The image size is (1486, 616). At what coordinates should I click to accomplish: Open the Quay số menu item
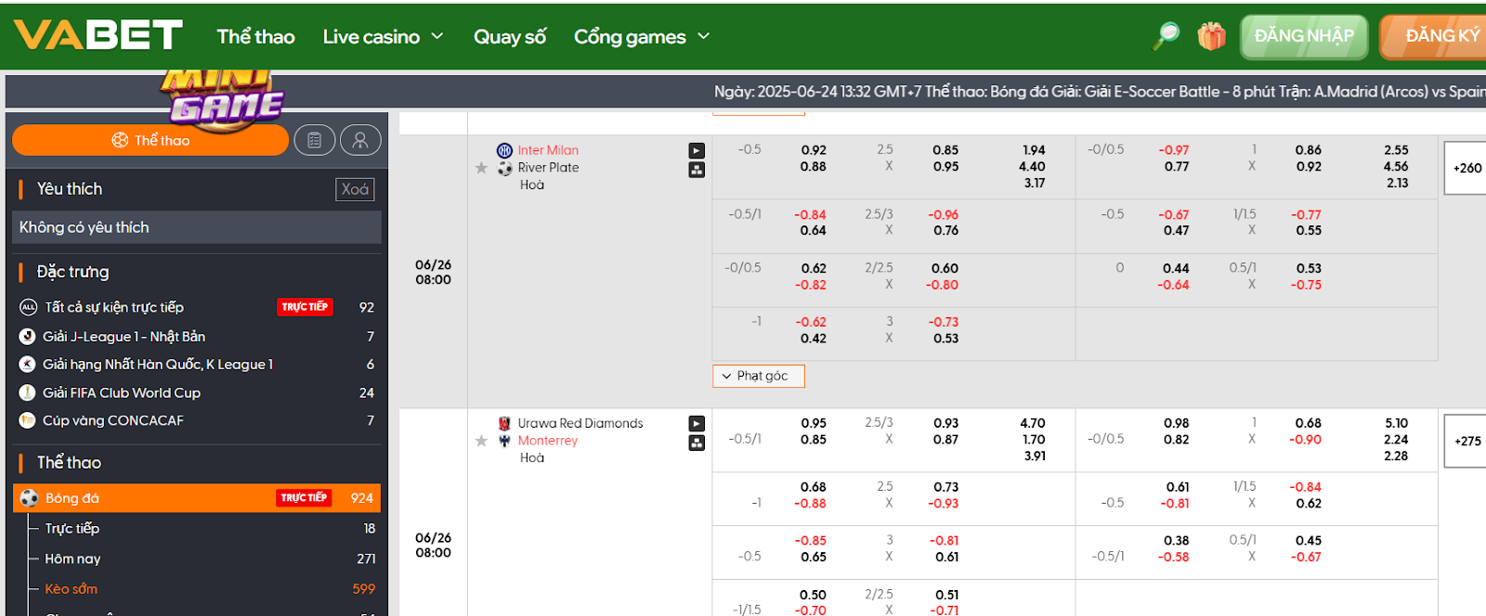tap(510, 37)
